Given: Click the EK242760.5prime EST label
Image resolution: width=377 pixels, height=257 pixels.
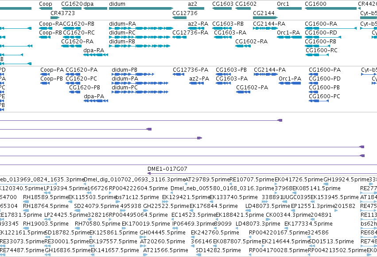Looking at the screenshot, I should point(215,233).
